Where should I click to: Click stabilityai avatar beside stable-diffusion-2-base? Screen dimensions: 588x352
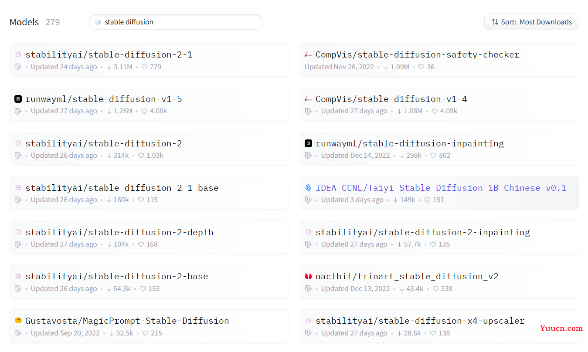point(18,276)
